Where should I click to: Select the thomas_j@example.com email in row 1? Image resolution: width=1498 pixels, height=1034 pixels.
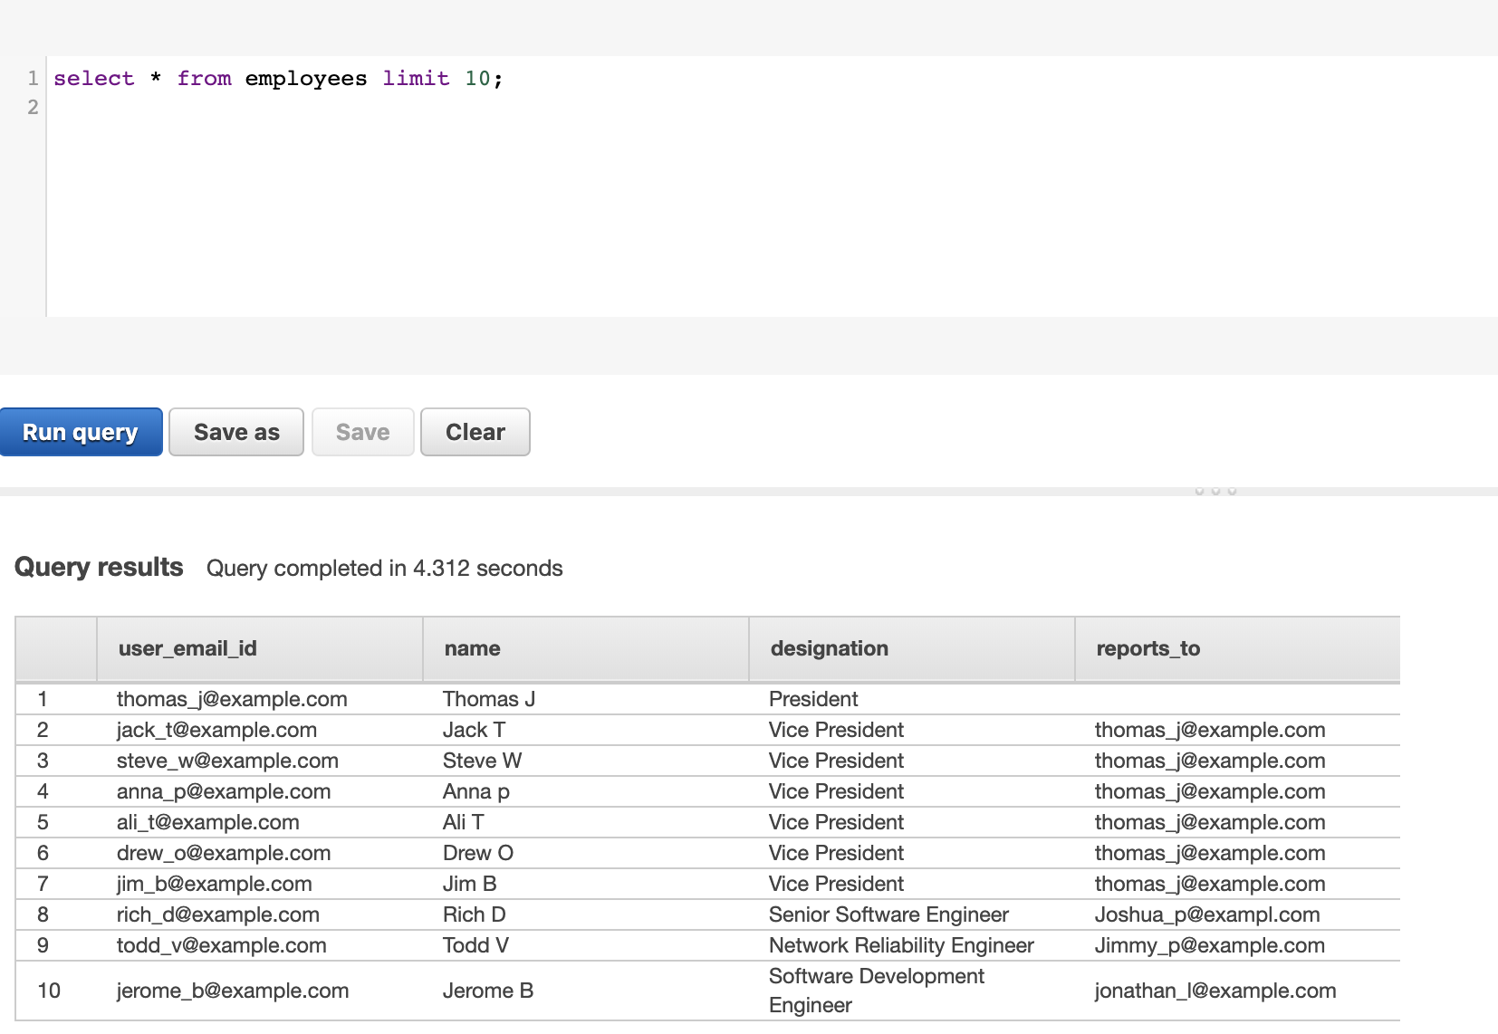[232, 699]
